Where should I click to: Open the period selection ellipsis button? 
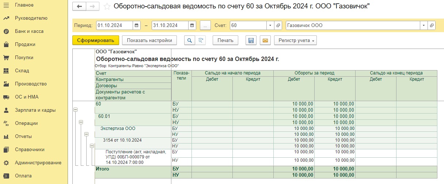(205, 26)
